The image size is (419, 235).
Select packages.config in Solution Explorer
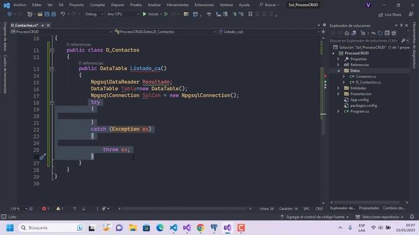pos(363,106)
